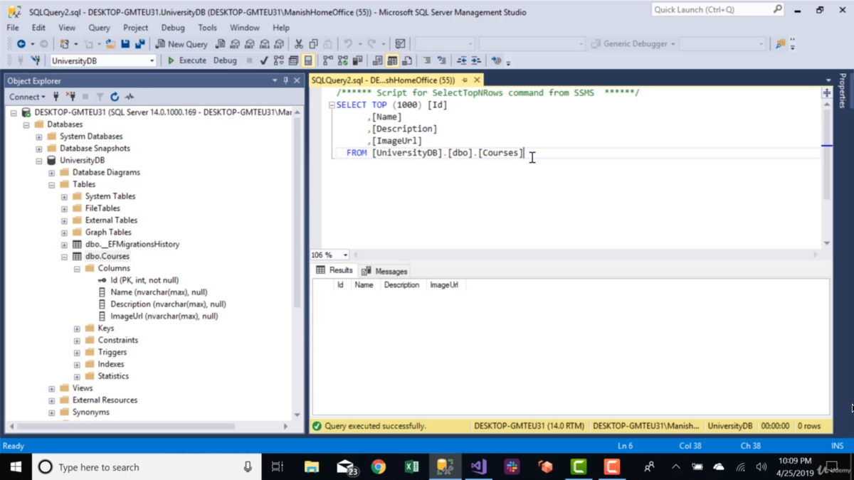Toggle Results to File icon
Image resolution: width=854 pixels, height=480 pixels.
[x=407, y=61]
